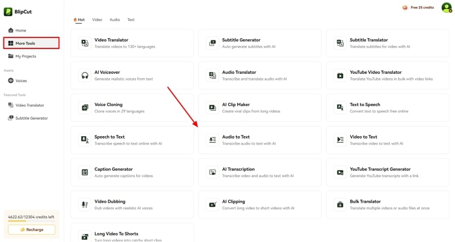Click the AI Clip Maker icon
Image resolution: width=455 pixels, height=242 pixels.
tap(212, 108)
